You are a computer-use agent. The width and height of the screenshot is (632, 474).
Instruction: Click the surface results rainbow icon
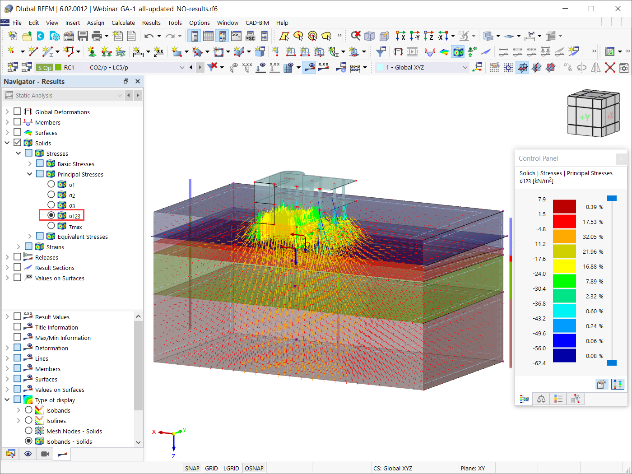tap(444, 52)
